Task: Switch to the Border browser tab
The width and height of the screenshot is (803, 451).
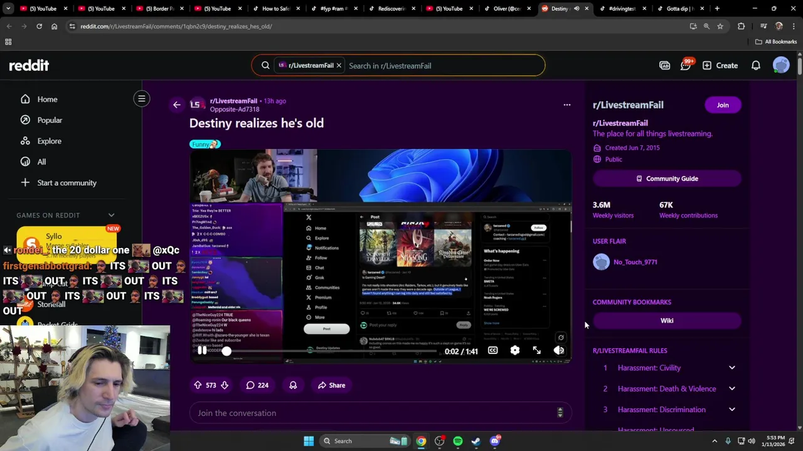Action: pos(159,9)
